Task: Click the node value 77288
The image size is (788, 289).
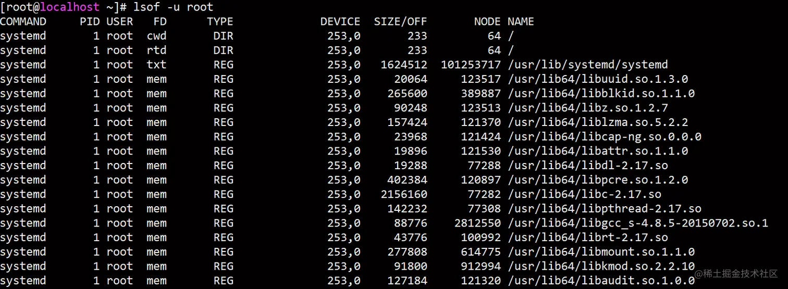Action: click(484, 166)
